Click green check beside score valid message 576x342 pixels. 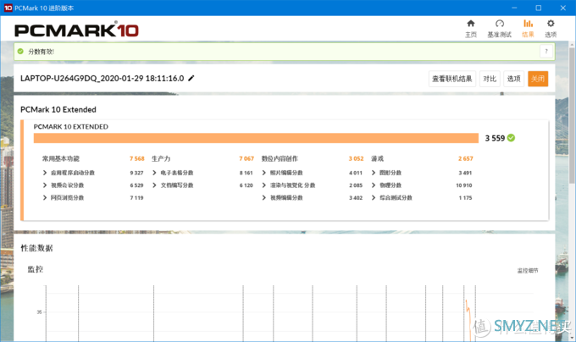click(x=20, y=52)
